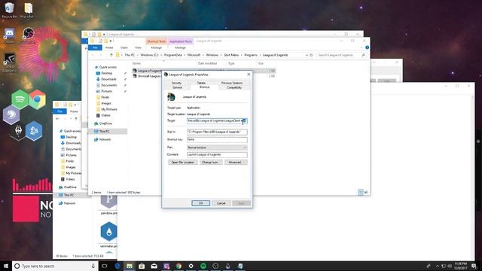Open Microsoft Edge from the taskbar

pyautogui.click(x=117, y=266)
